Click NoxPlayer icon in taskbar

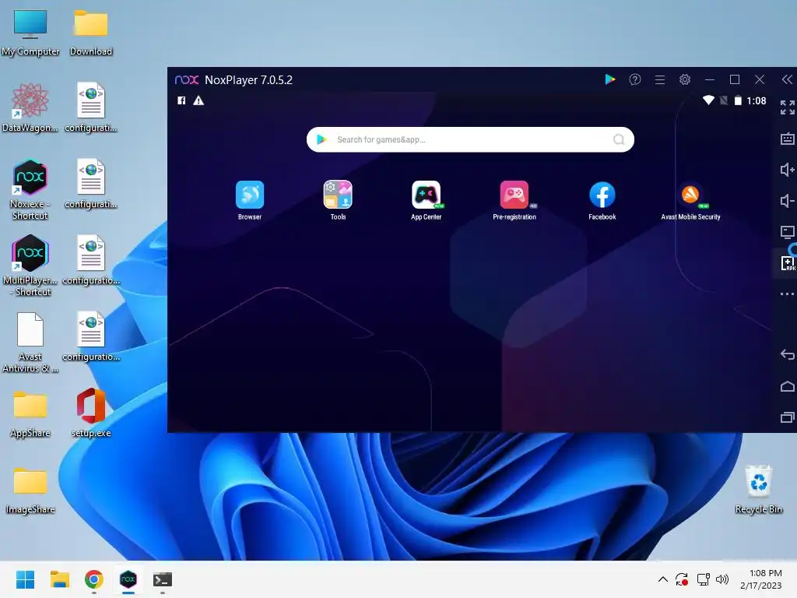click(128, 579)
